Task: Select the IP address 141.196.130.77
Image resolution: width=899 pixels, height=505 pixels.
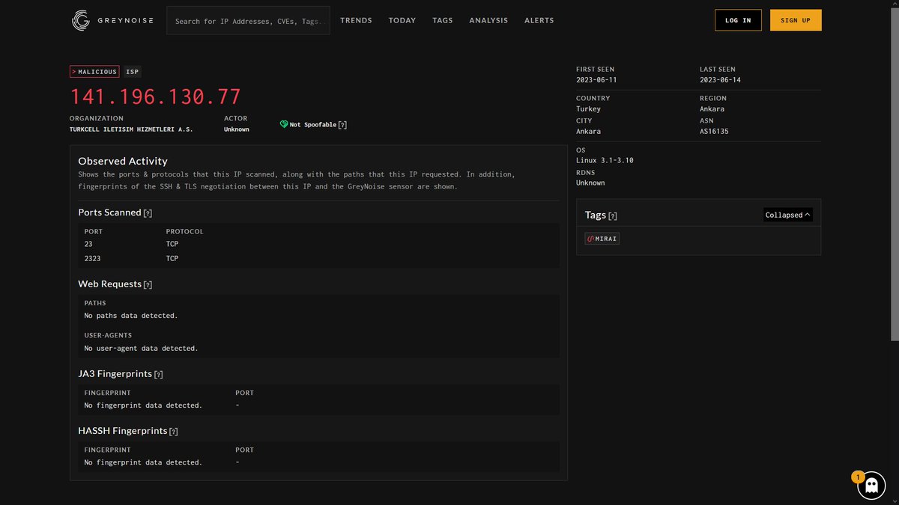Action: coord(156,97)
